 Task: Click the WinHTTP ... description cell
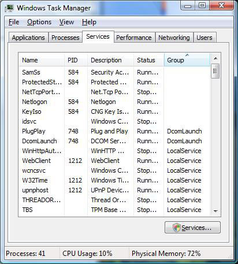tap(107, 151)
